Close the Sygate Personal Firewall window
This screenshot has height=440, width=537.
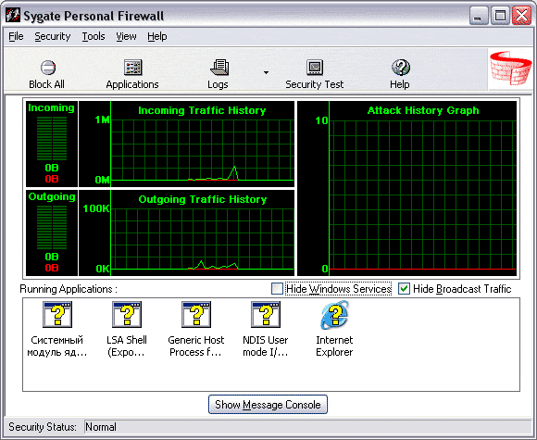pyautogui.click(x=521, y=16)
